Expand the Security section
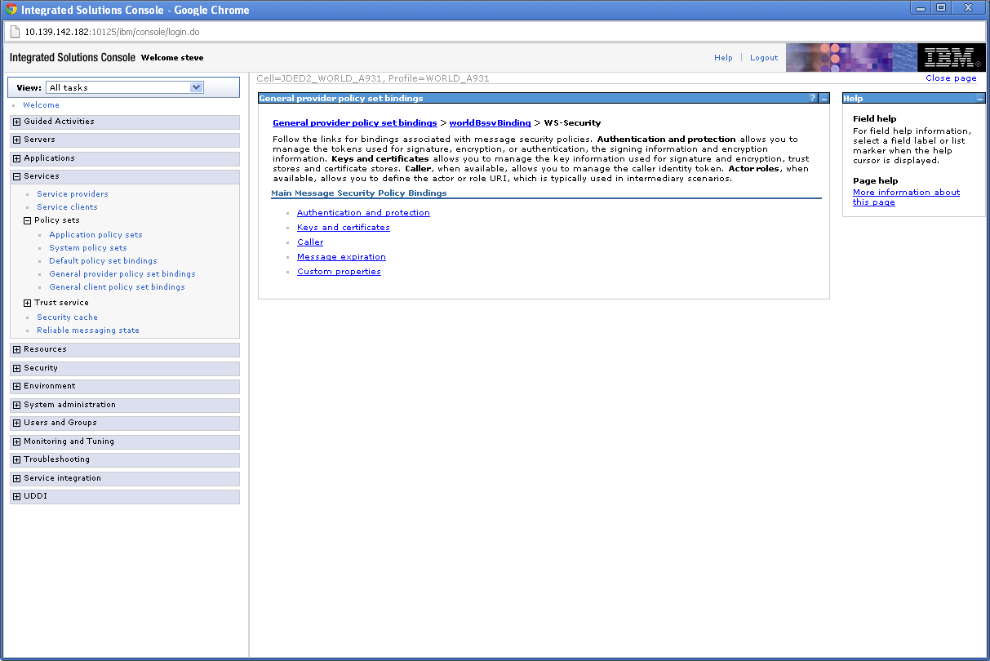990x661 pixels. point(16,368)
